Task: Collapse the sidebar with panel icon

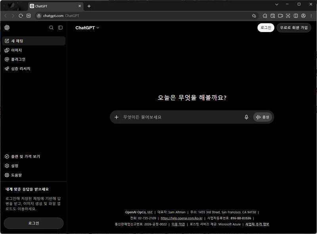Action: (61, 28)
